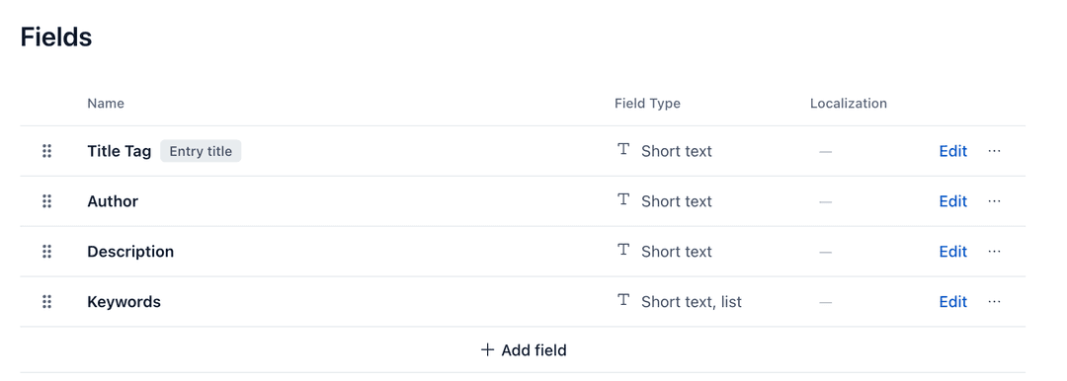Screen dimensions: 1067x381
Task: Click the drag handle beside Keywords field
Action: (x=47, y=302)
